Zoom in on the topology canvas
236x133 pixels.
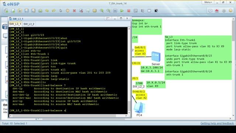point(102,11)
